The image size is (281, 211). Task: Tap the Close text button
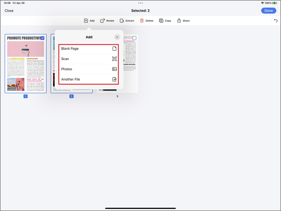9,11
